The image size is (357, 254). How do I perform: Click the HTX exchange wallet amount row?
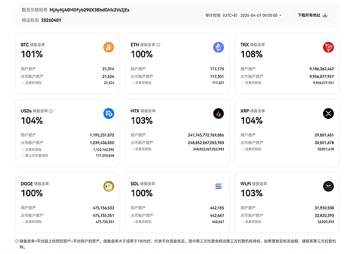point(177,149)
